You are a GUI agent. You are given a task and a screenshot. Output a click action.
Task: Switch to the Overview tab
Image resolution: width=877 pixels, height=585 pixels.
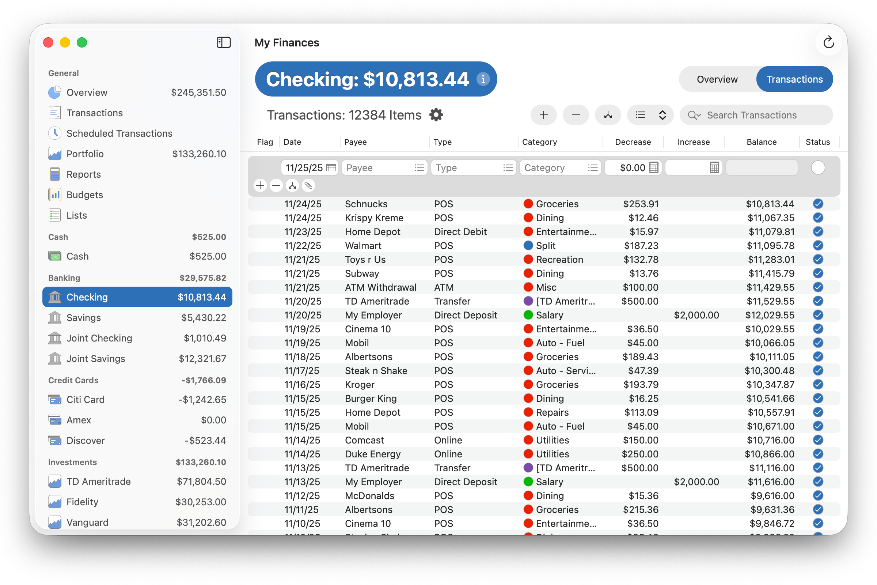point(717,79)
